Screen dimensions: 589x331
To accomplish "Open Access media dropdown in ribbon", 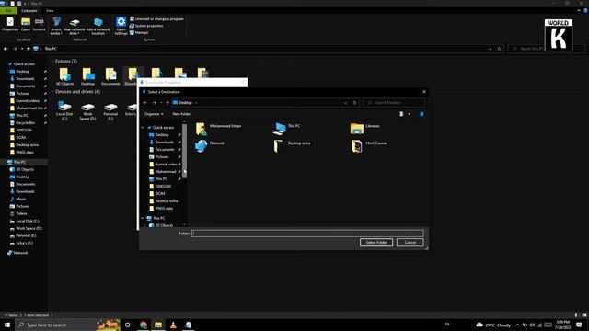I will click(x=56, y=27).
